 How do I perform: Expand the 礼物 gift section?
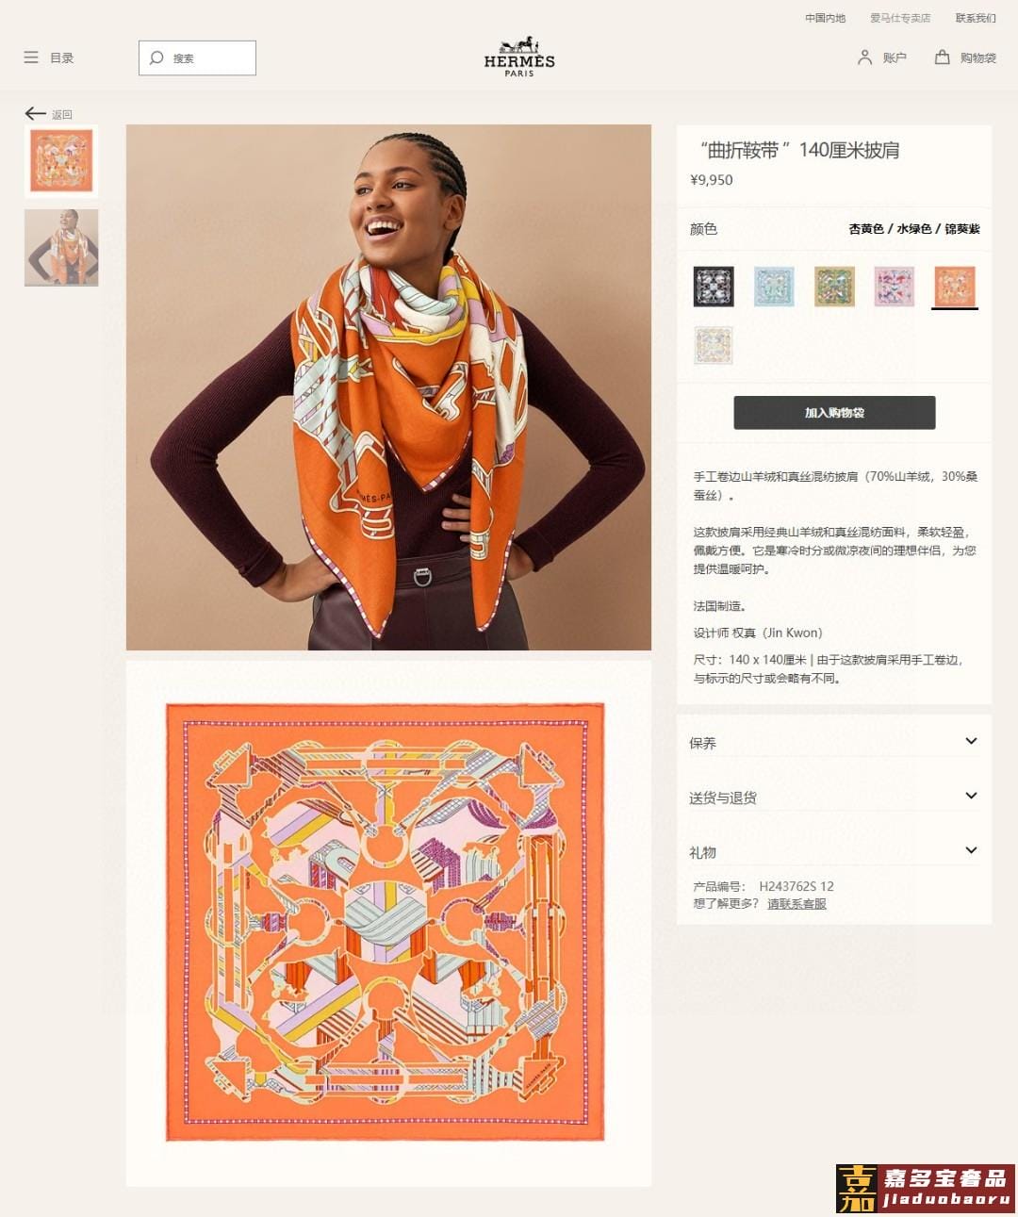[x=834, y=851]
